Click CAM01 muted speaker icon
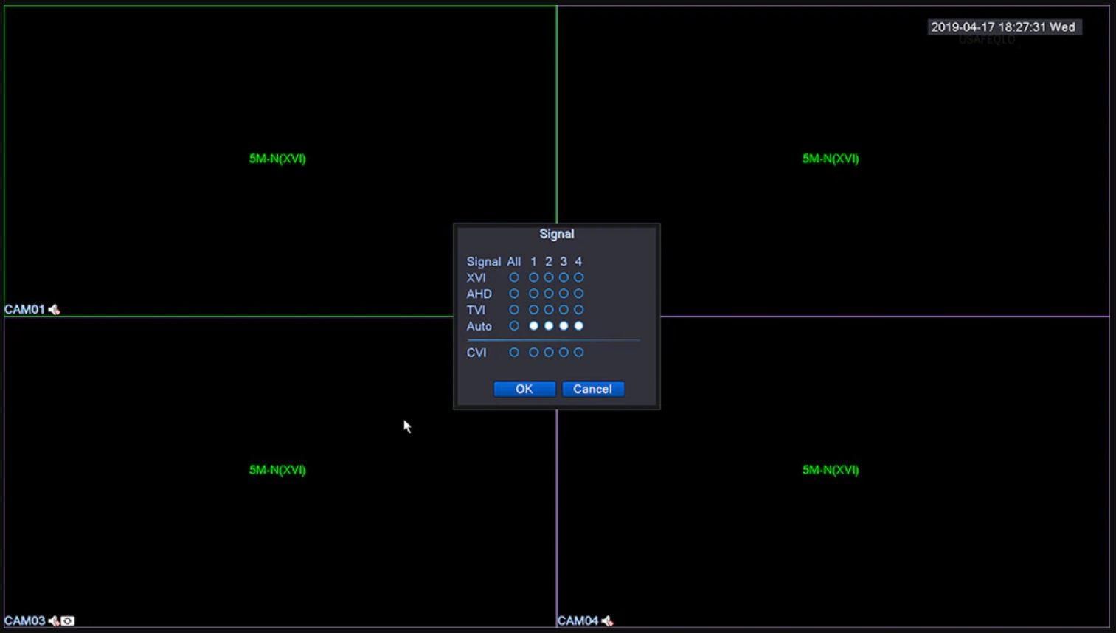This screenshot has height=633, width=1116. point(54,310)
